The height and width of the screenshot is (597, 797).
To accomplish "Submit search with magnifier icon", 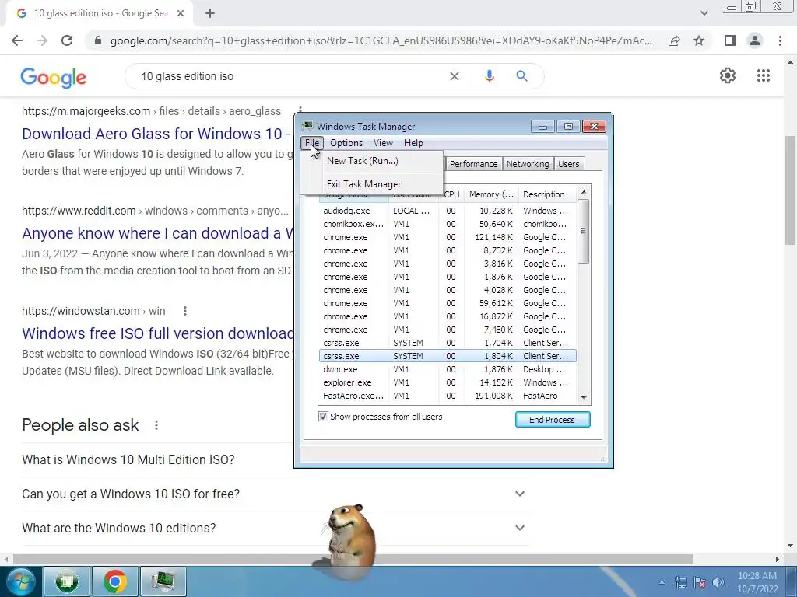I will (521, 76).
